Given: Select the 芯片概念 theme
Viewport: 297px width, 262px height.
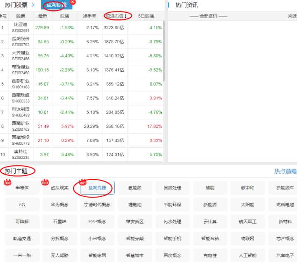Looking at the screenshot, I should coord(283,238).
